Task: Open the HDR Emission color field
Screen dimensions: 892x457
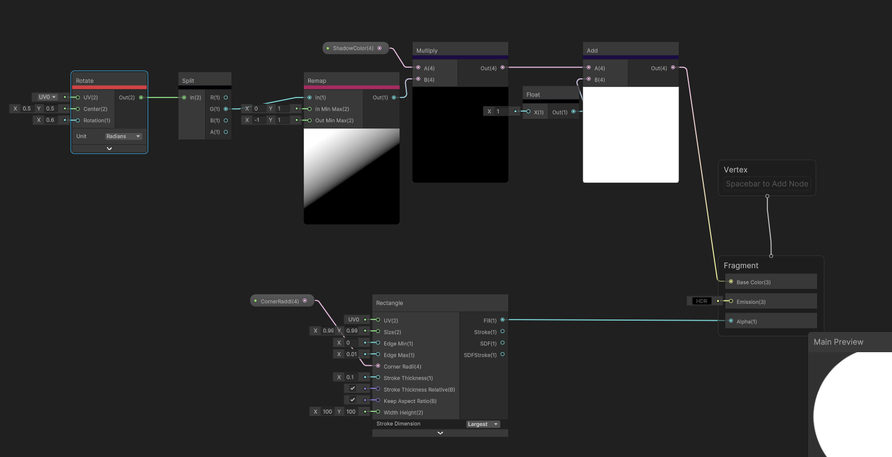Action: (702, 301)
